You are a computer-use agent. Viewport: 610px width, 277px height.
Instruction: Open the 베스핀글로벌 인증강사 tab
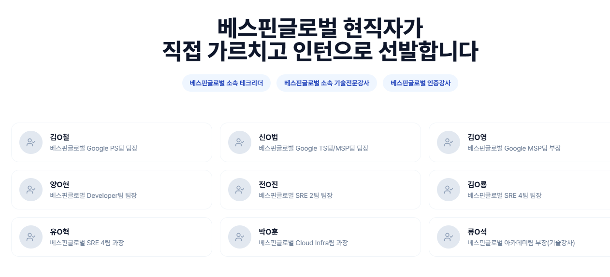coord(421,83)
